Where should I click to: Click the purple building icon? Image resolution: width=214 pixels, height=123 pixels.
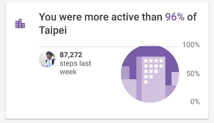20,24
